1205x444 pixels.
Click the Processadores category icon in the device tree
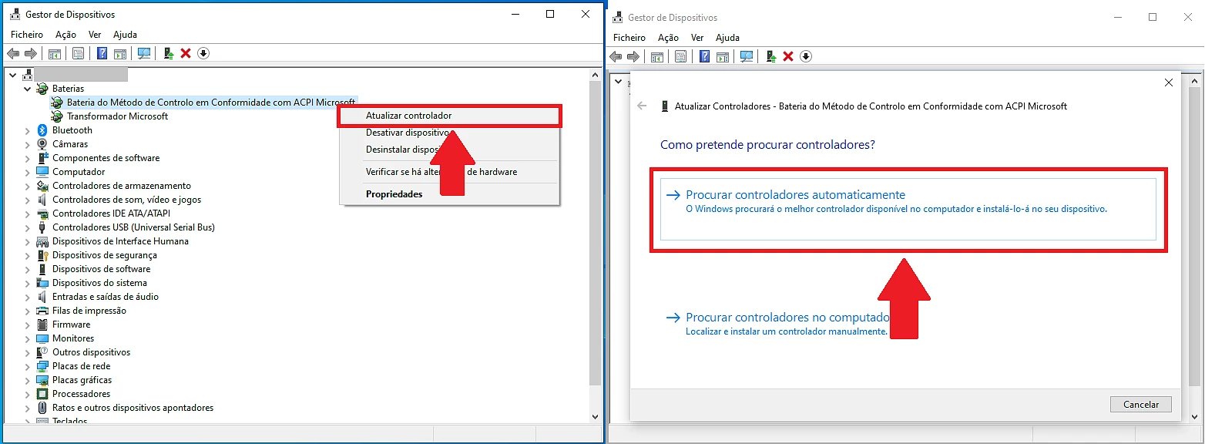(42, 394)
